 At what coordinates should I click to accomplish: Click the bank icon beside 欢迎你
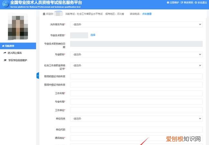44,14
